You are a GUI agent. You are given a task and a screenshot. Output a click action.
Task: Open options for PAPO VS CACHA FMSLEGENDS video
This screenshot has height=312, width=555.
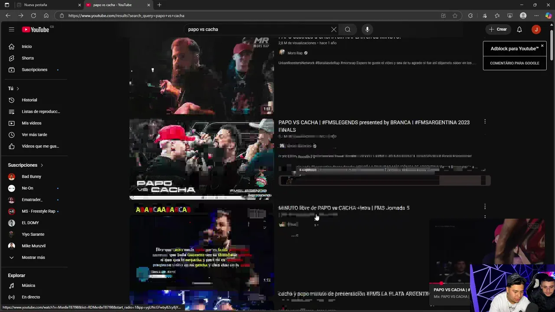485,122
